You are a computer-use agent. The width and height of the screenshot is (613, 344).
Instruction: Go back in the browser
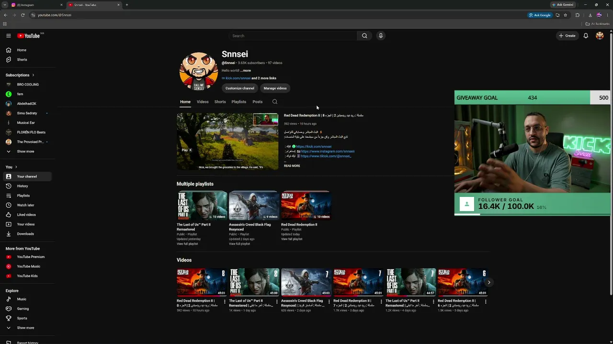coord(5,15)
